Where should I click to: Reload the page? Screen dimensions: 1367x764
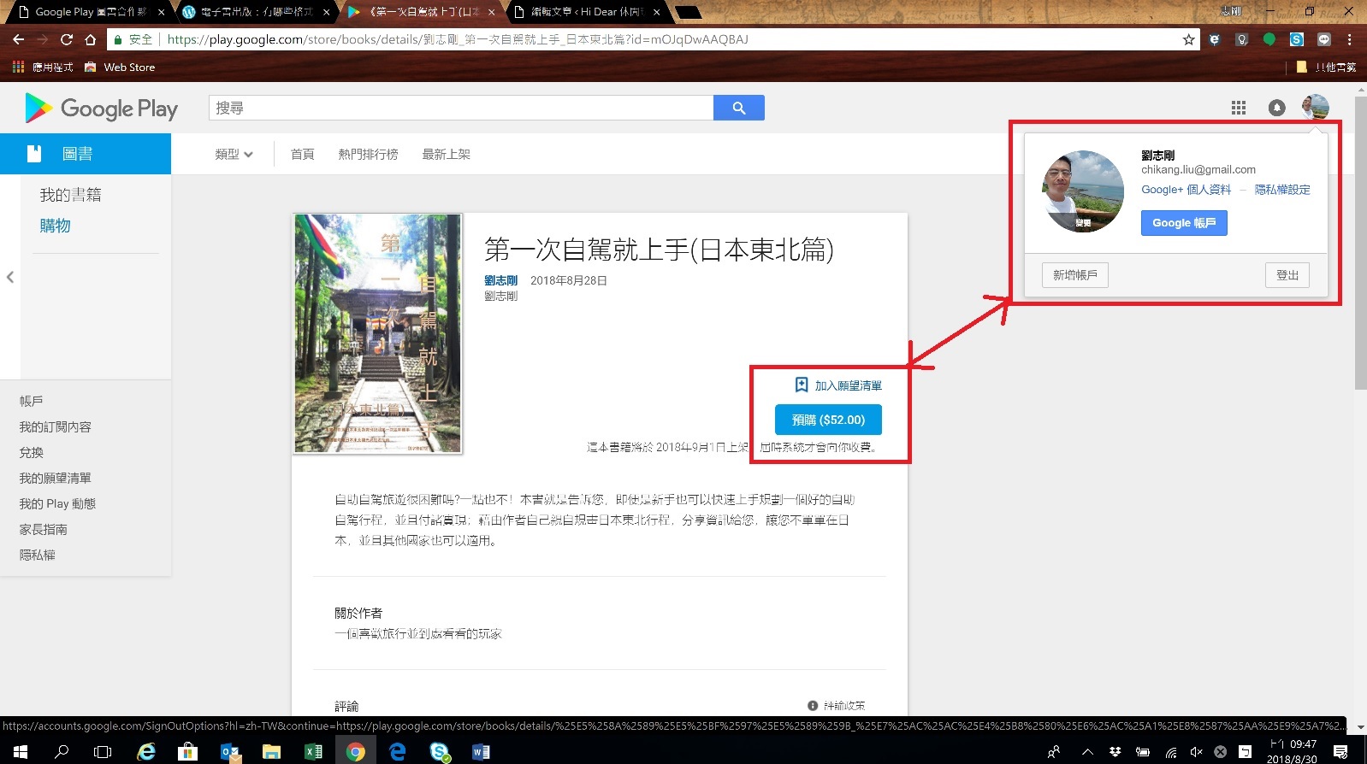click(x=66, y=39)
